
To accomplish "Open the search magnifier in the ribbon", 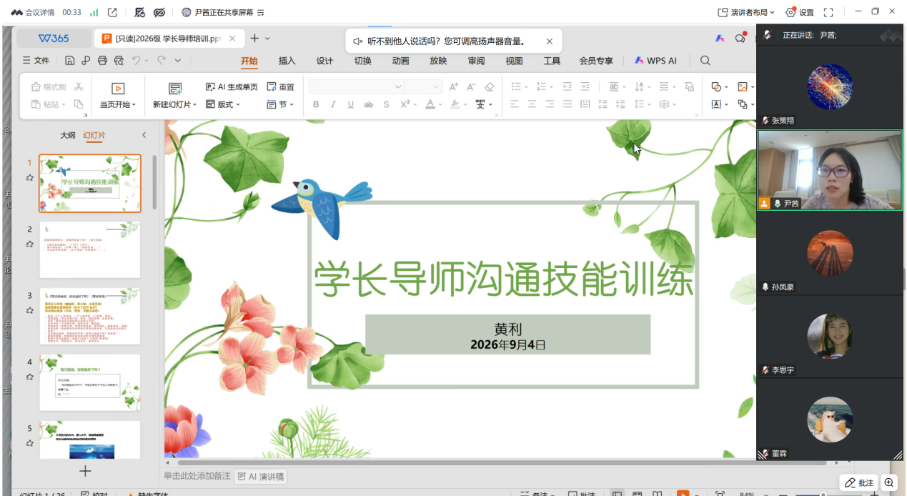I will tap(705, 61).
